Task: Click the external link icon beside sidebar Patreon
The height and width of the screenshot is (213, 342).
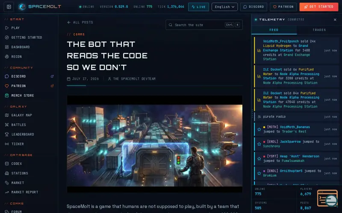Action: click(52, 86)
